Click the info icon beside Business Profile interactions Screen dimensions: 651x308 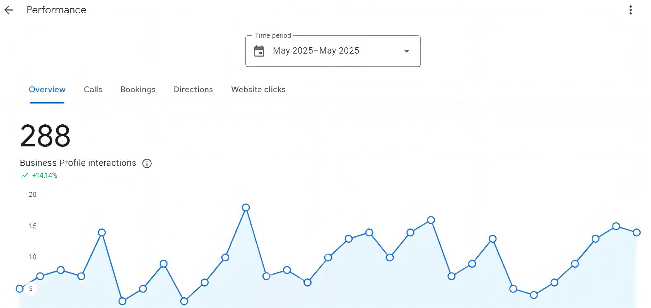pos(147,163)
